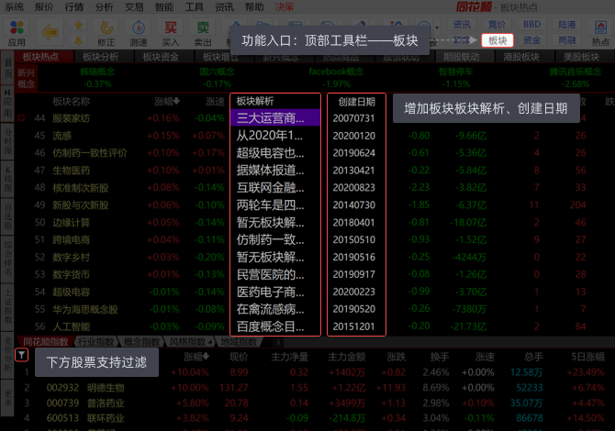
Task: Select the 行业指数 bottom tab
Action: pos(95,342)
